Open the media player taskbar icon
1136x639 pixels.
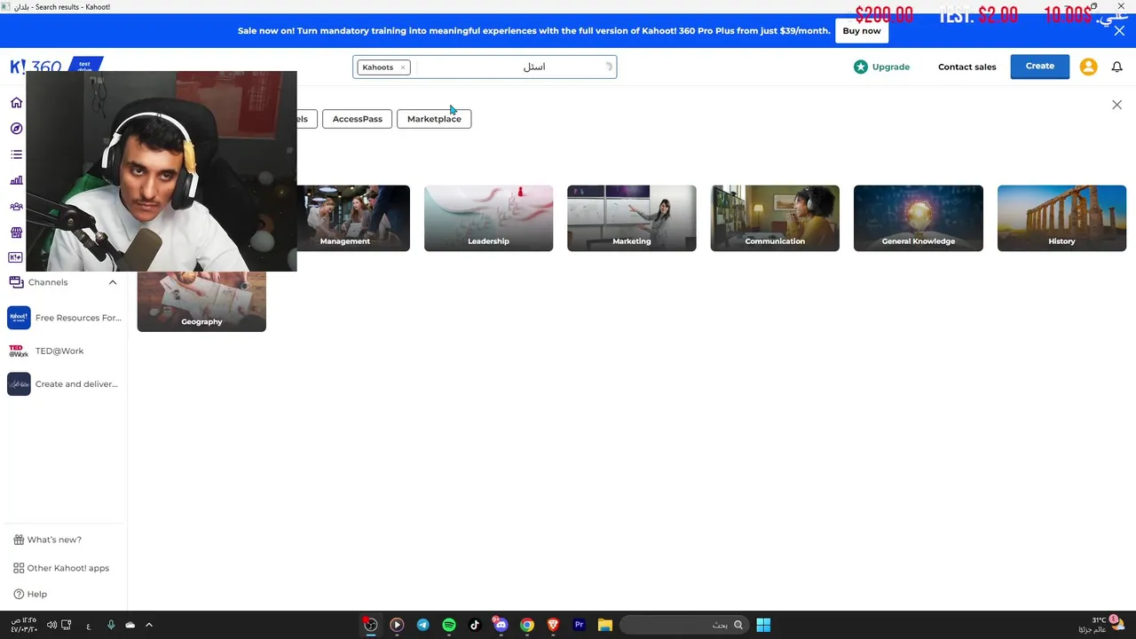pyautogui.click(x=397, y=625)
